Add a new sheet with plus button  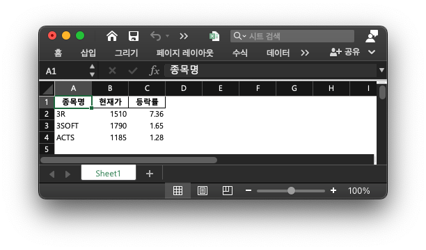[x=150, y=174]
